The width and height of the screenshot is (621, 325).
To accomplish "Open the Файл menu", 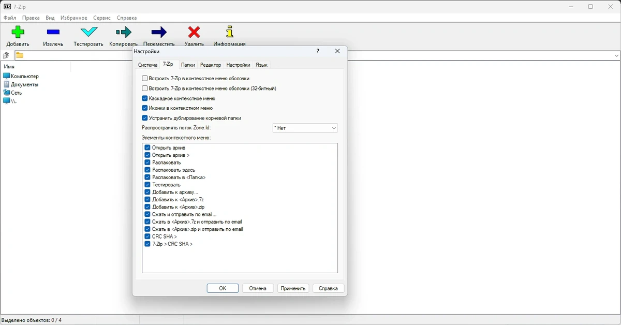I will [10, 18].
